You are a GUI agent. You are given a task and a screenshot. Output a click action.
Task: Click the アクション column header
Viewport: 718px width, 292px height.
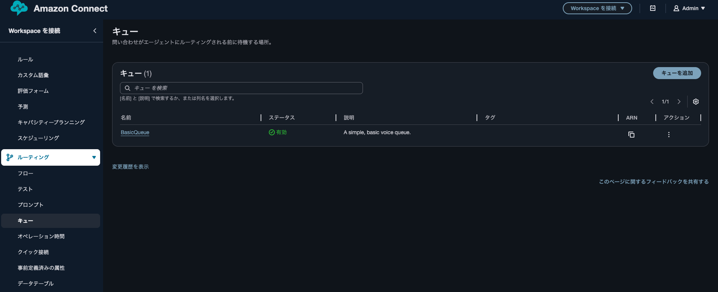tap(677, 118)
